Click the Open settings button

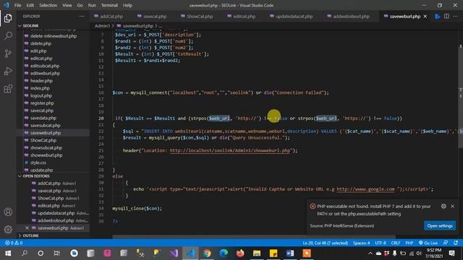click(x=440, y=226)
